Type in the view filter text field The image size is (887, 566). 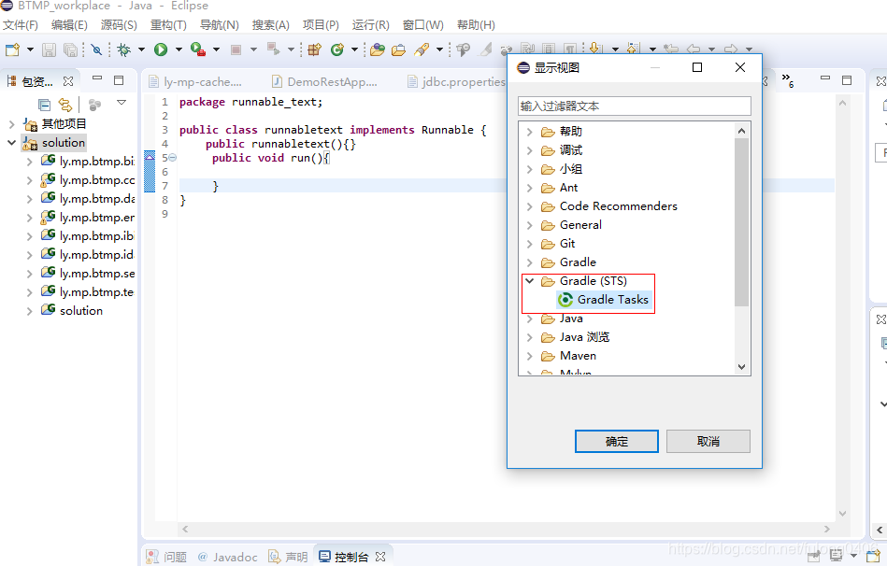(634, 105)
